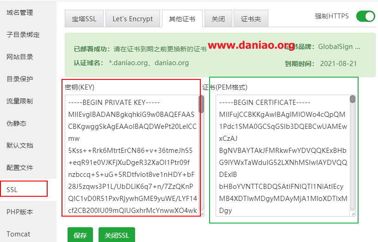Viewport: 378px width, 242px height.
Task: Click the private key box scrollbar thumb
Action: pyautogui.click(x=201, y=104)
